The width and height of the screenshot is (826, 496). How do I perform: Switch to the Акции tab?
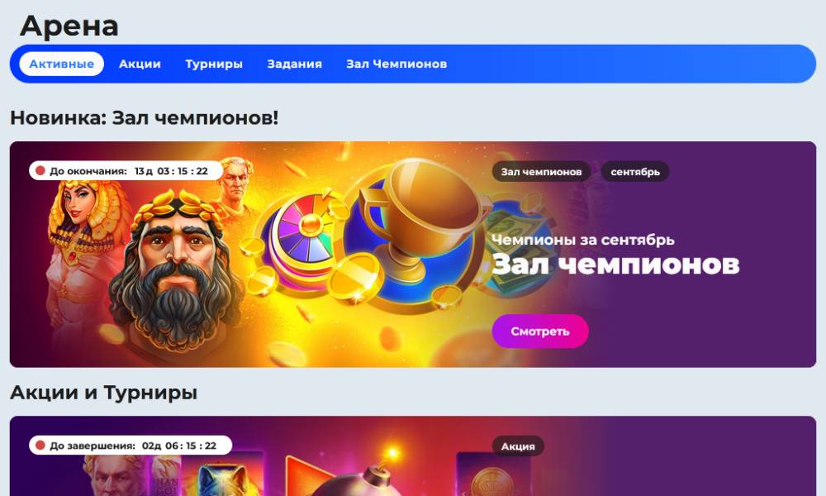[140, 64]
